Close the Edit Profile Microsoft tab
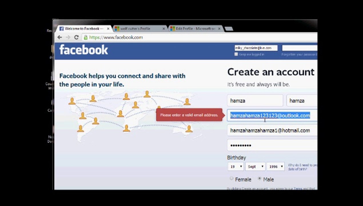This screenshot has height=206, width=363. tap(220, 29)
